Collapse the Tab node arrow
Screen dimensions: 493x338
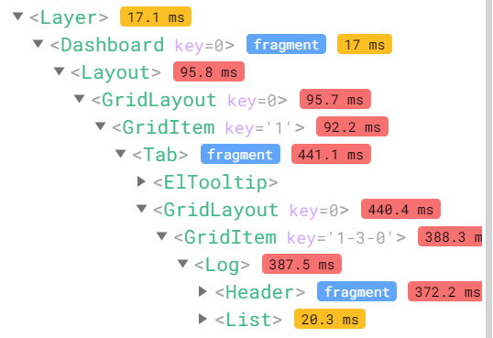tap(120, 154)
